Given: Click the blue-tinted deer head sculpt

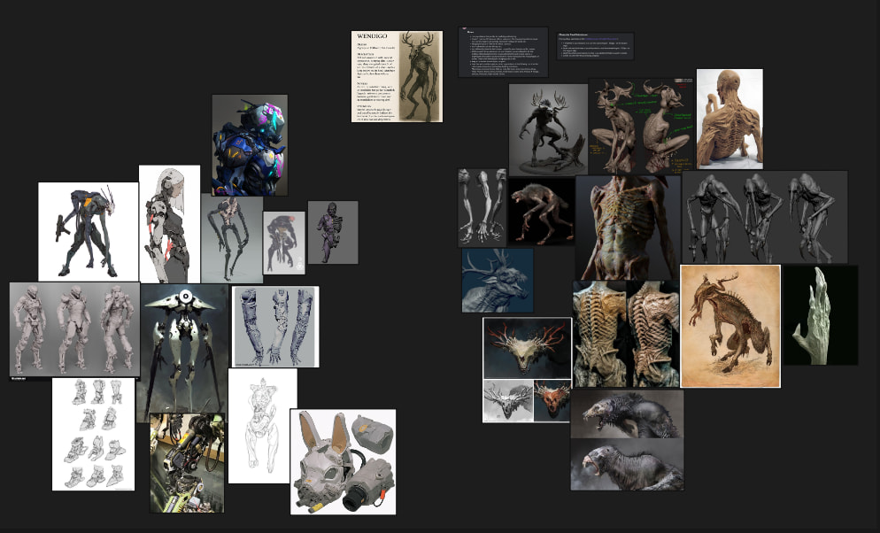Looking at the screenshot, I should pyautogui.click(x=498, y=280).
